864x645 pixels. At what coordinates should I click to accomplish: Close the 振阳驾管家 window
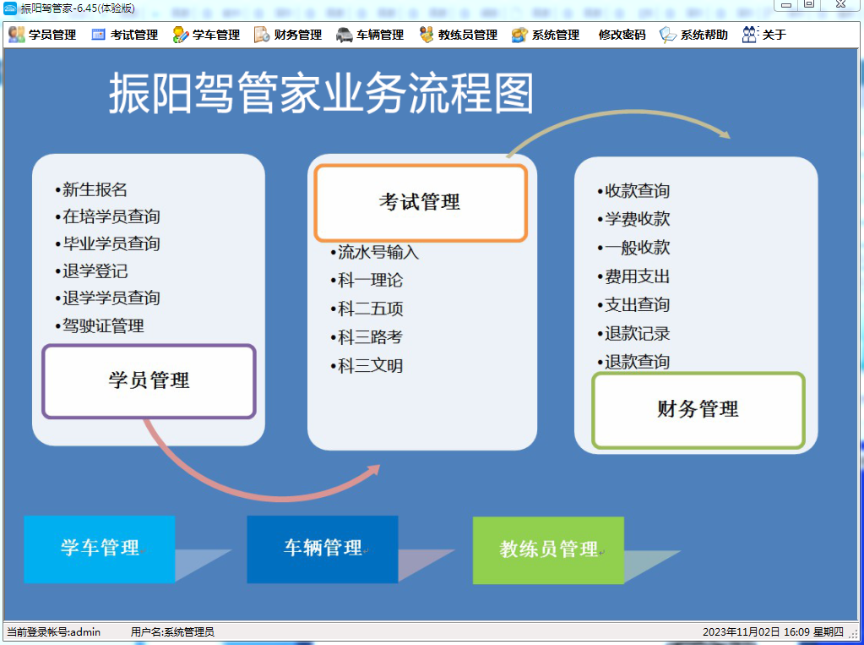point(841,4)
